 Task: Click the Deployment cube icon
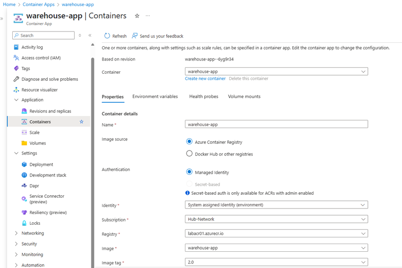pyautogui.click(x=24, y=164)
